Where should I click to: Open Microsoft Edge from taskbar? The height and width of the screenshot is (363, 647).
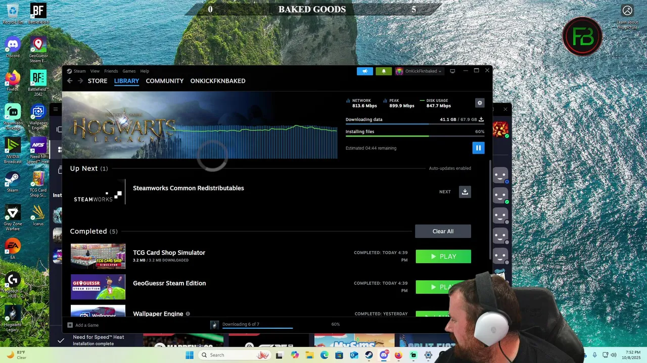[325, 355]
